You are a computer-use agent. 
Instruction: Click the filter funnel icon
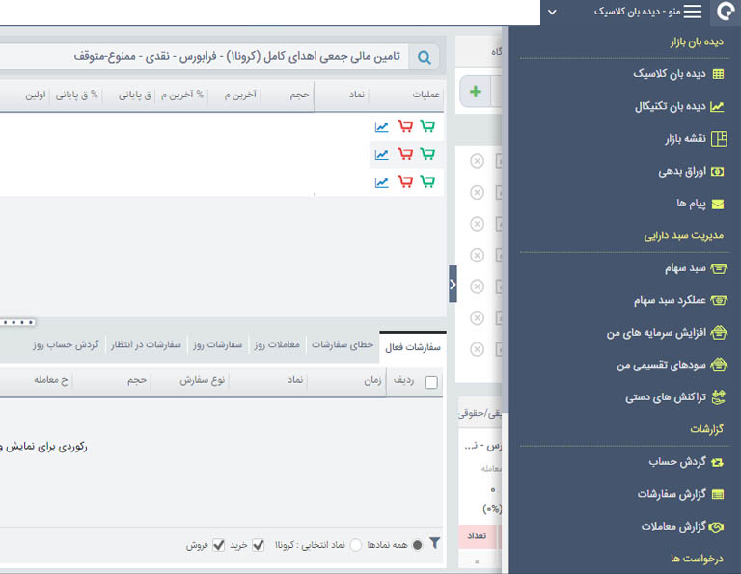(x=435, y=543)
